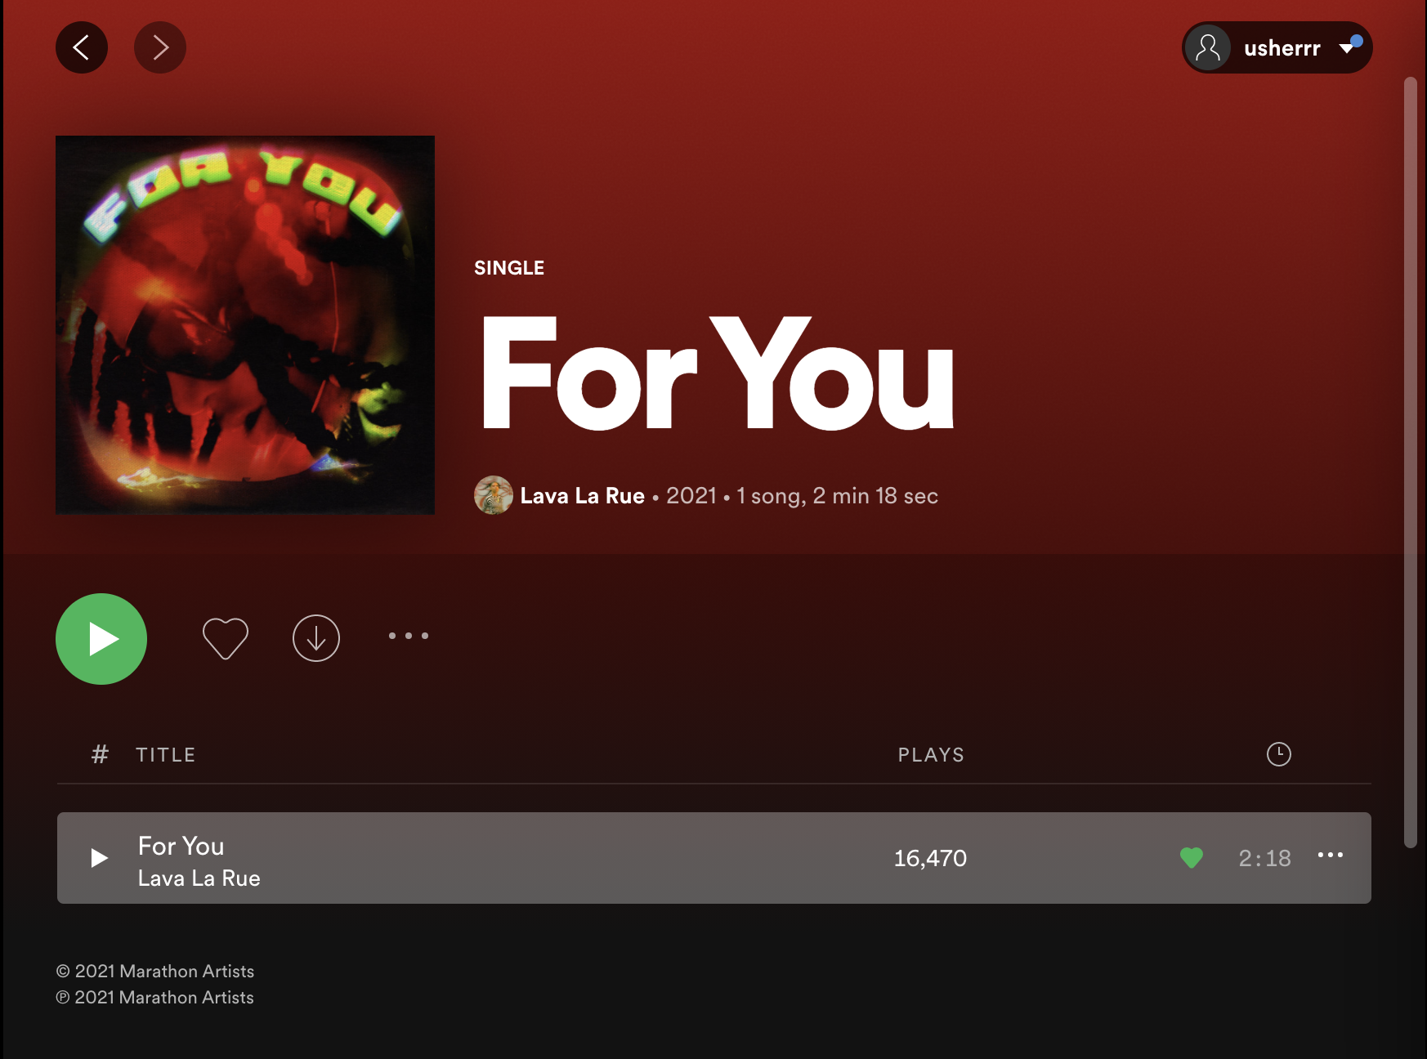Click the vertical scrollbar on the right

tap(1410, 462)
